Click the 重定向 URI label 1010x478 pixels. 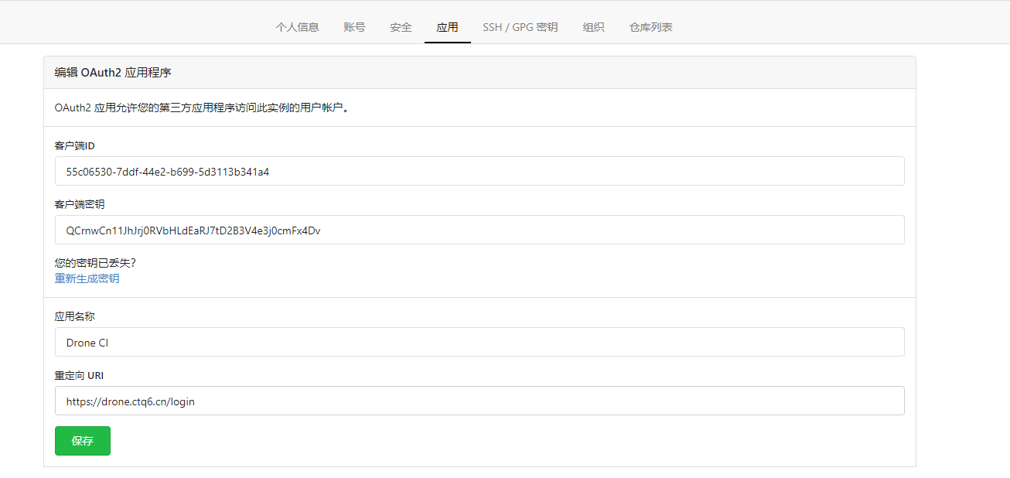pyautogui.click(x=79, y=375)
